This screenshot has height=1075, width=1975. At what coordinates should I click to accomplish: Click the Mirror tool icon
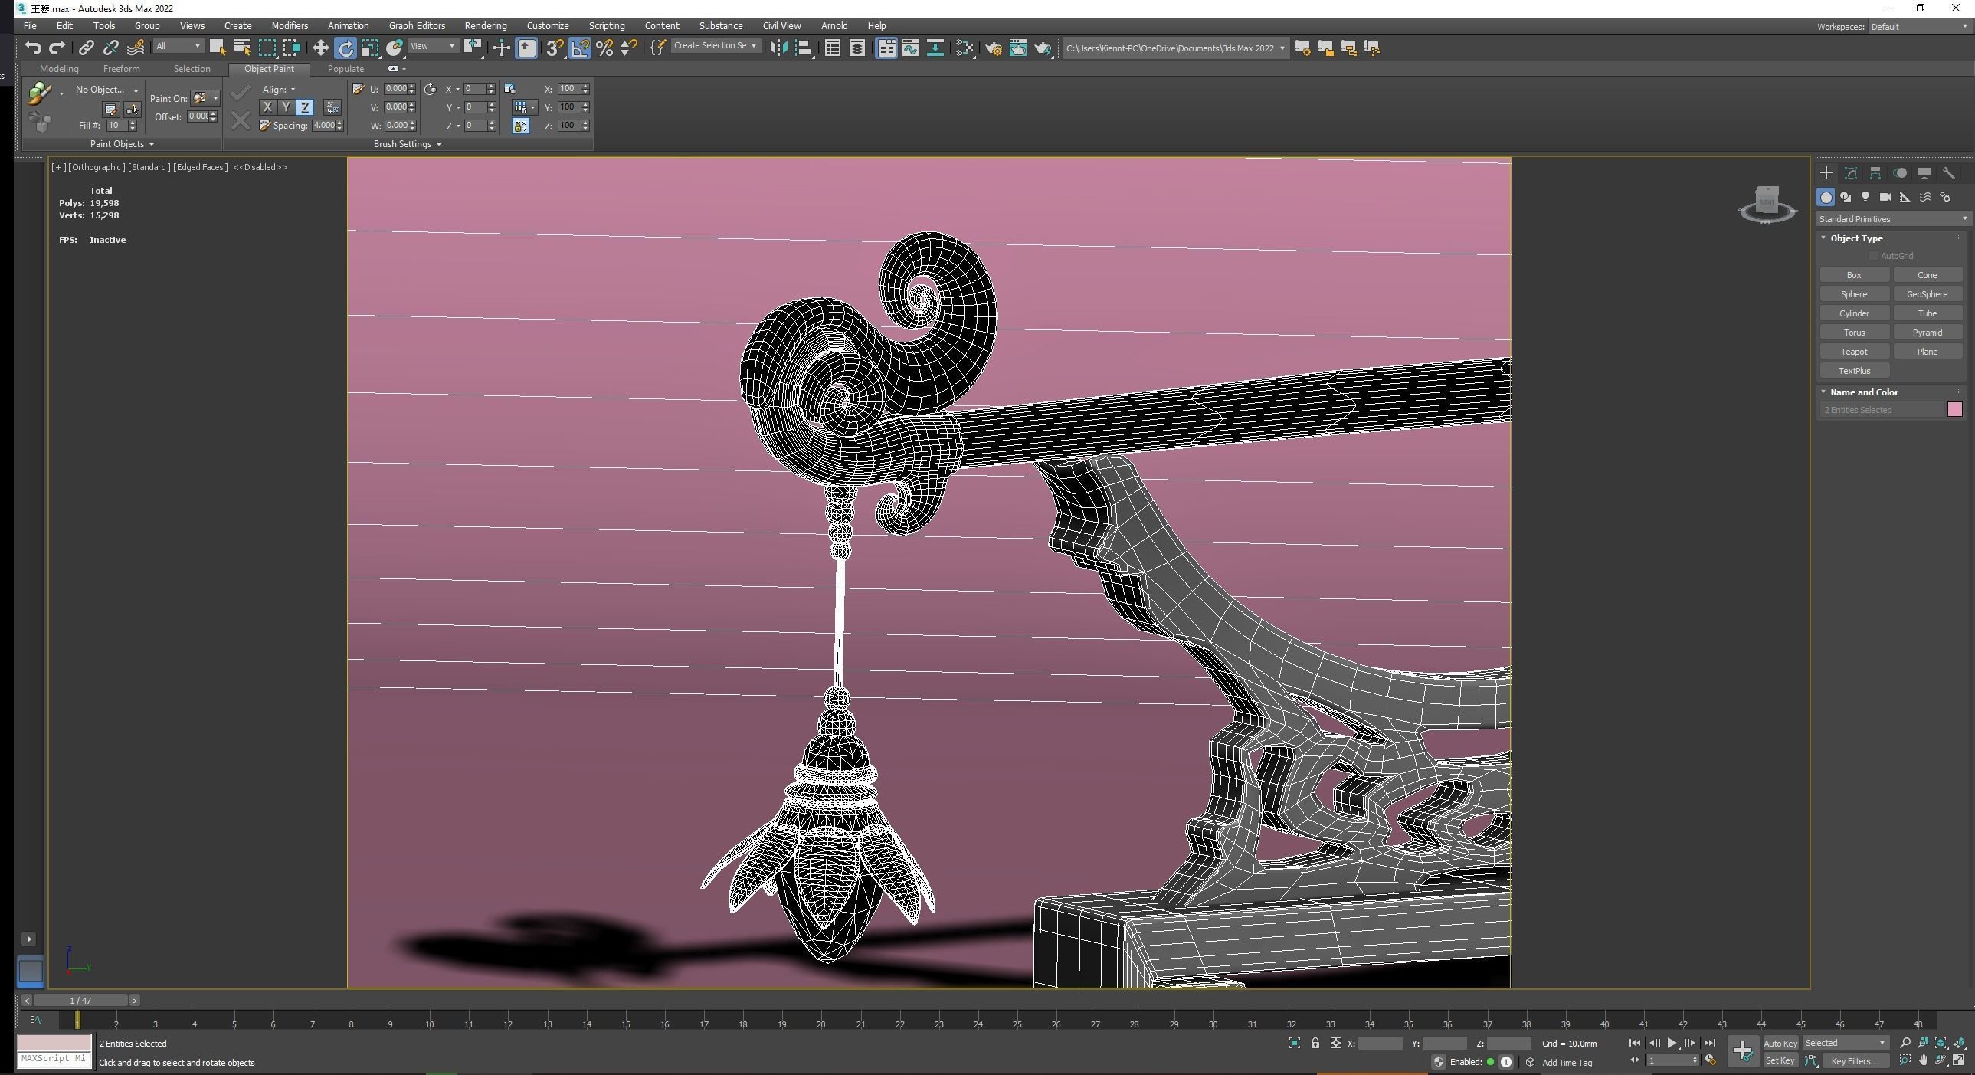pyautogui.click(x=778, y=48)
